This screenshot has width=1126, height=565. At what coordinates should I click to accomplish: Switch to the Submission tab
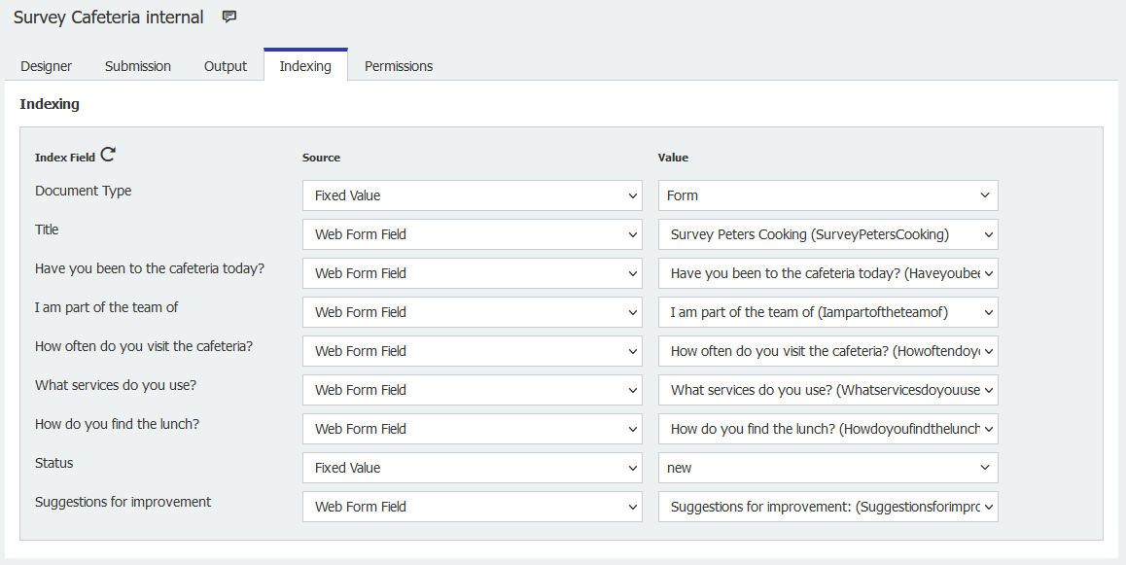[x=137, y=65]
